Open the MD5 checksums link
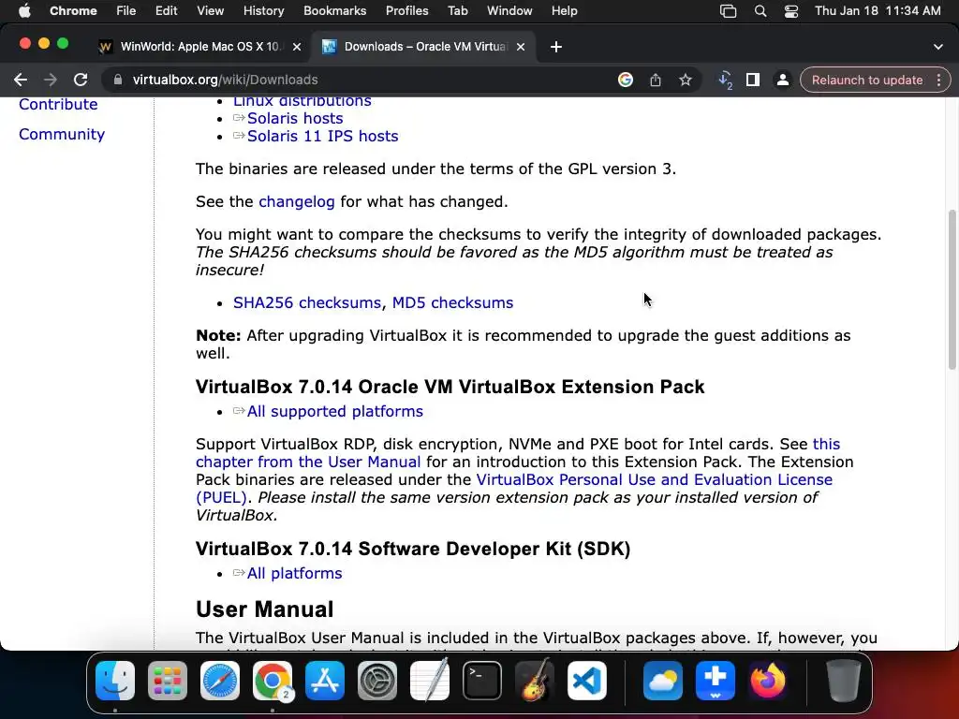 point(452,302)
